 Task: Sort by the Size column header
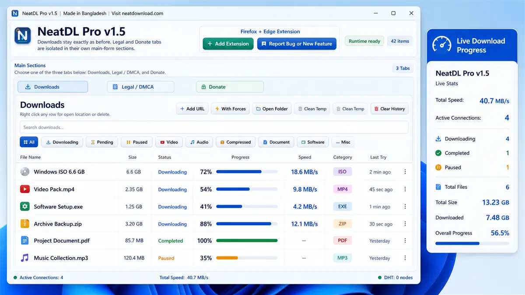pos(133,157)
